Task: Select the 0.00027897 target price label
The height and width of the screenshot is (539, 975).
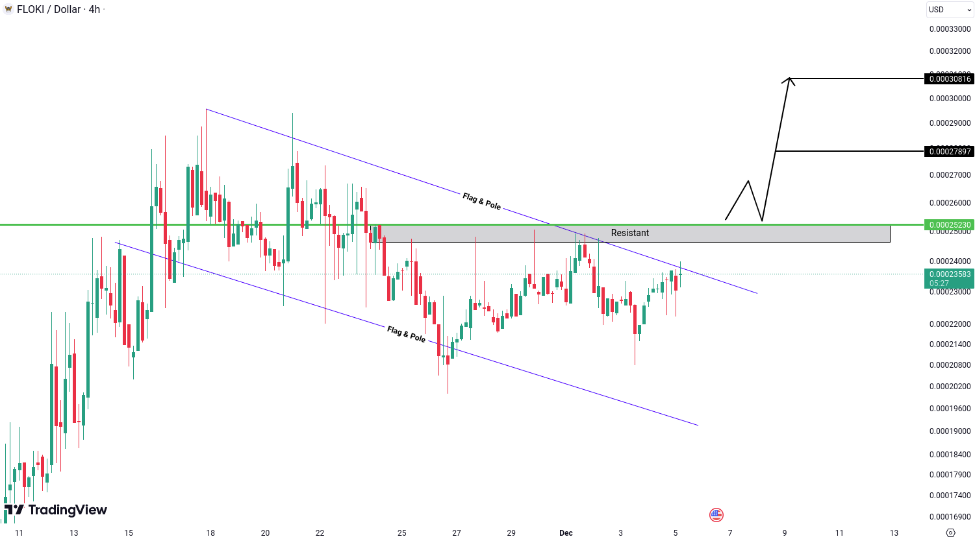Action: 950,152
